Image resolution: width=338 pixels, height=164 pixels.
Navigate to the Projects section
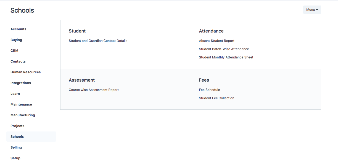click(17, 126)
